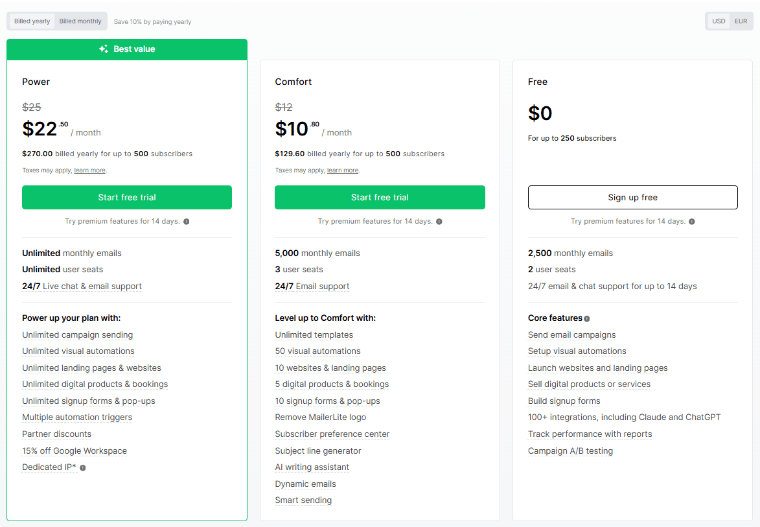
Task: Click 5 digital products & bookings
Action: (332, 384)
